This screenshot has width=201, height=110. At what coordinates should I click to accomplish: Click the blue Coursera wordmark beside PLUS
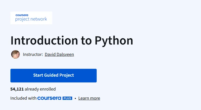49,98
